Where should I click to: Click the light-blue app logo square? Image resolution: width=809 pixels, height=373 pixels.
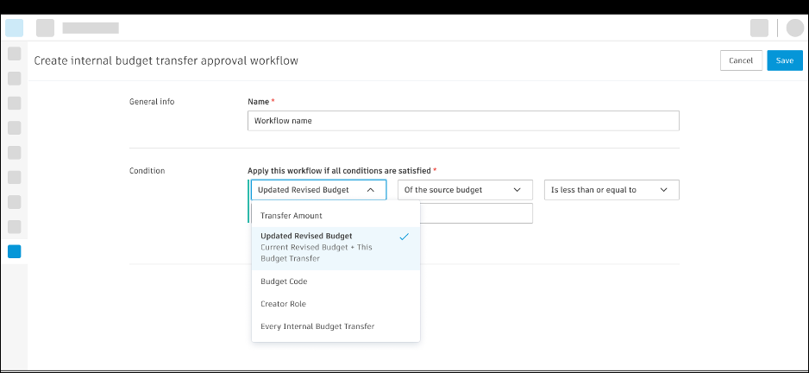point(15,28)
